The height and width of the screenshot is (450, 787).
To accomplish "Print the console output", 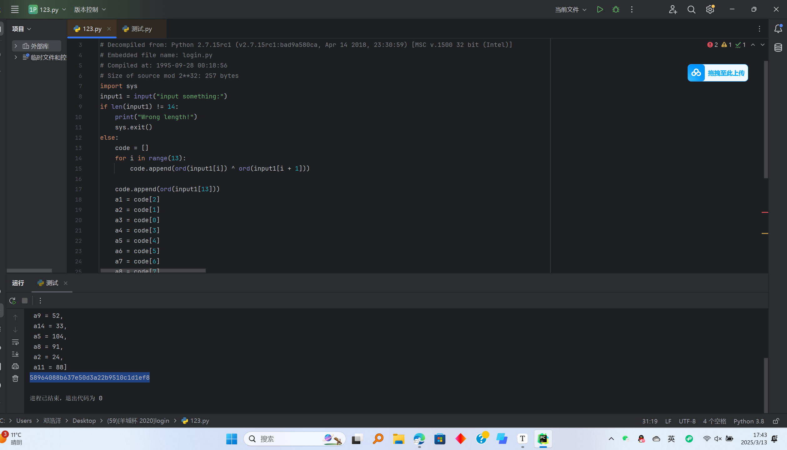I will pyautogui.click(x=15, y=366).
